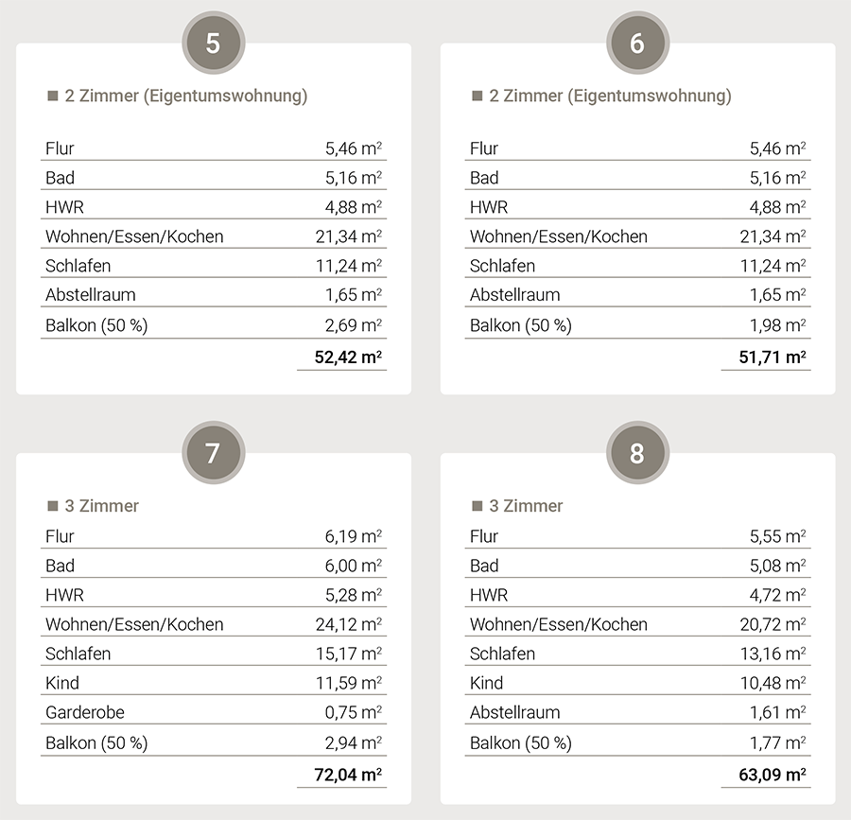This screenshot has height=820, width=851.
Task: Click the round badge numbered 8
Action: [637, 453]
